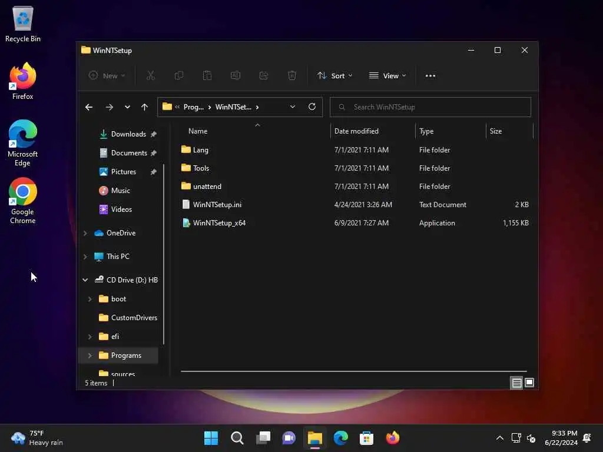Expand address bar history dropdown

(x=293, y=107)
